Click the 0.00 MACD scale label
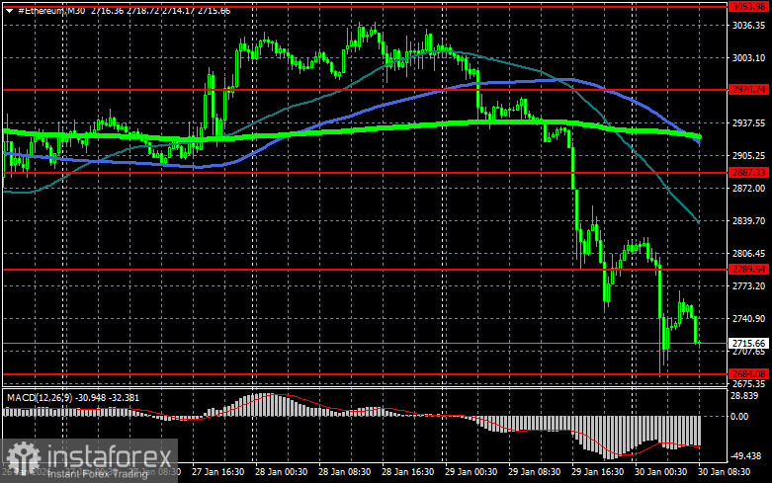The height and width of the screenshot is (483, 772). (x=739, y=417)
